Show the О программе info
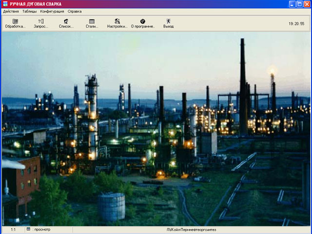Image resolution: width=312 pixels, height=234 pixels. tap(142, 23)
